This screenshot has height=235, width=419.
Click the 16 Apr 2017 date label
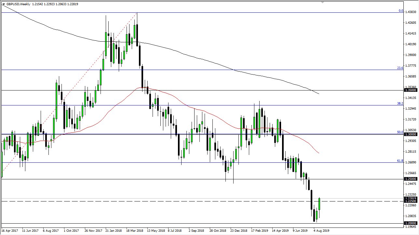pyautogui.click(x=10, y=230)
